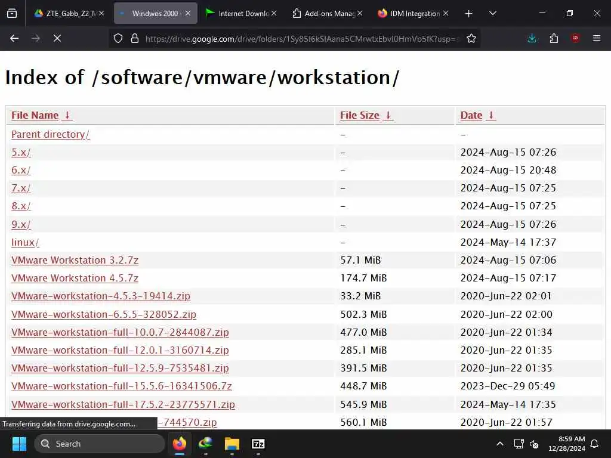611x458 pixels.
Task: Open taskbar clock and date
Action: coord(567,444)
